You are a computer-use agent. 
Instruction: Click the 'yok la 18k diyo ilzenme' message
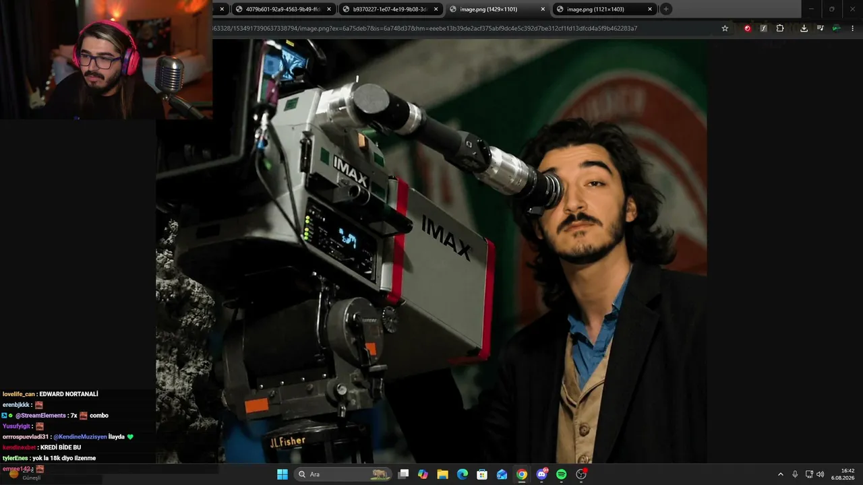63,458
